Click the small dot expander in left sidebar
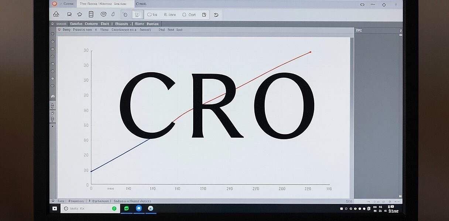The height and width of the screenshot is (221, 449). tap(52, 126)
